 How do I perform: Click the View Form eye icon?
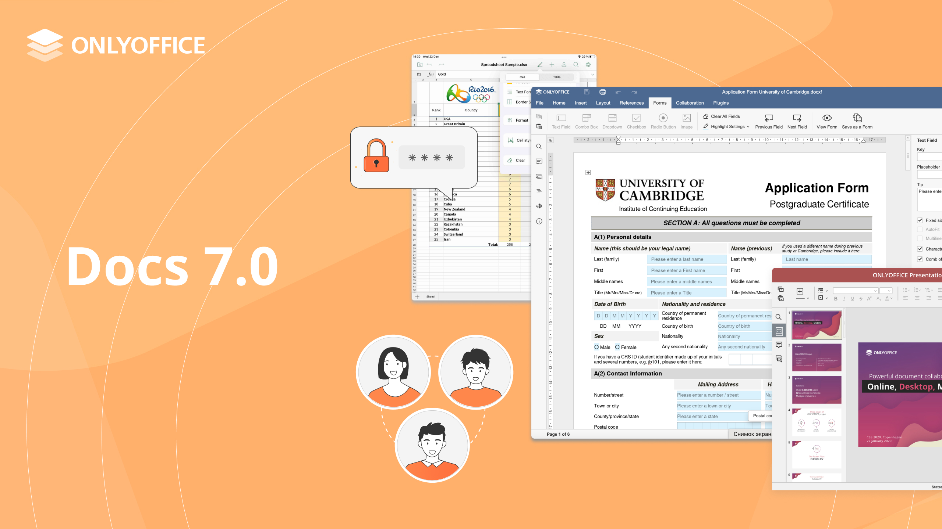click(x=827, y=118)
